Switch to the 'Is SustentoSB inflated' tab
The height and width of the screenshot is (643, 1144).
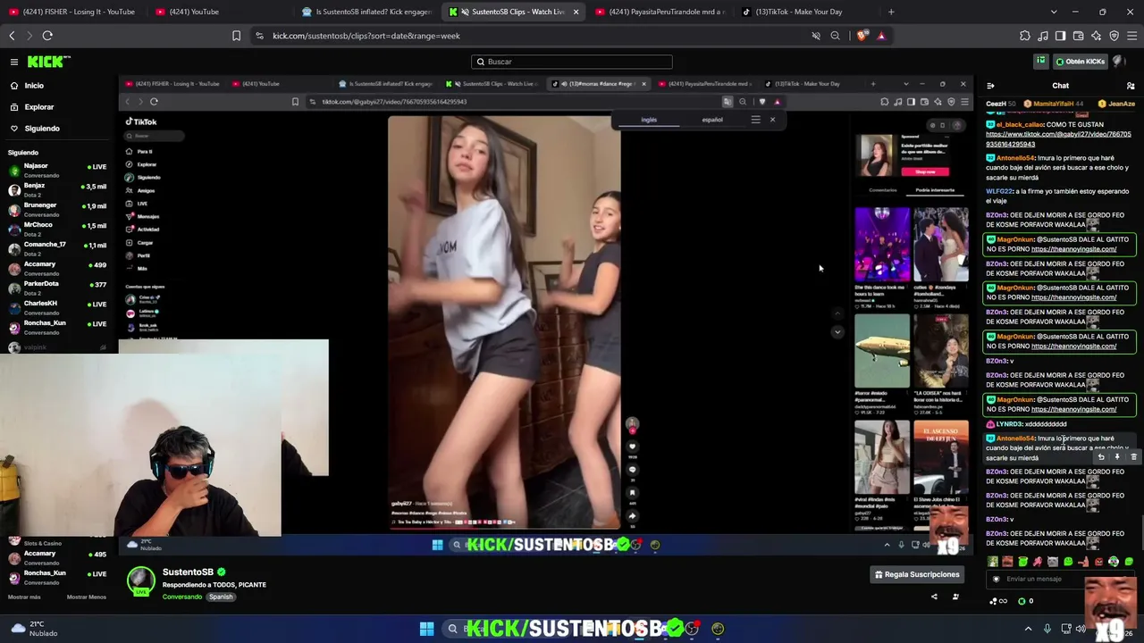click(366, 12)
